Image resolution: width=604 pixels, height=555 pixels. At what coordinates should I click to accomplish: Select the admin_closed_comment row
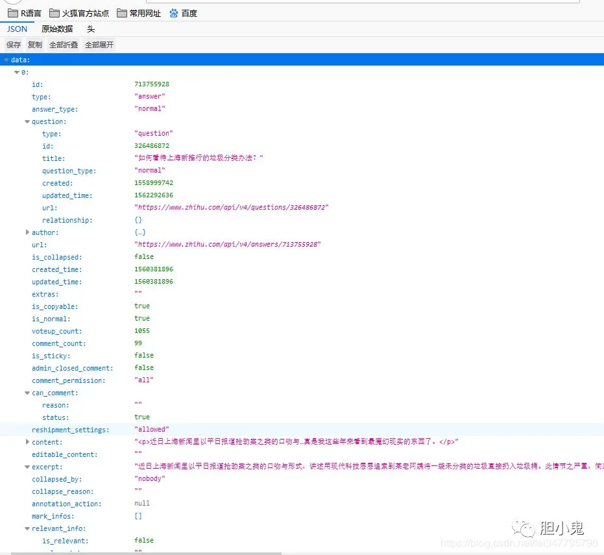tap(302, 368)
